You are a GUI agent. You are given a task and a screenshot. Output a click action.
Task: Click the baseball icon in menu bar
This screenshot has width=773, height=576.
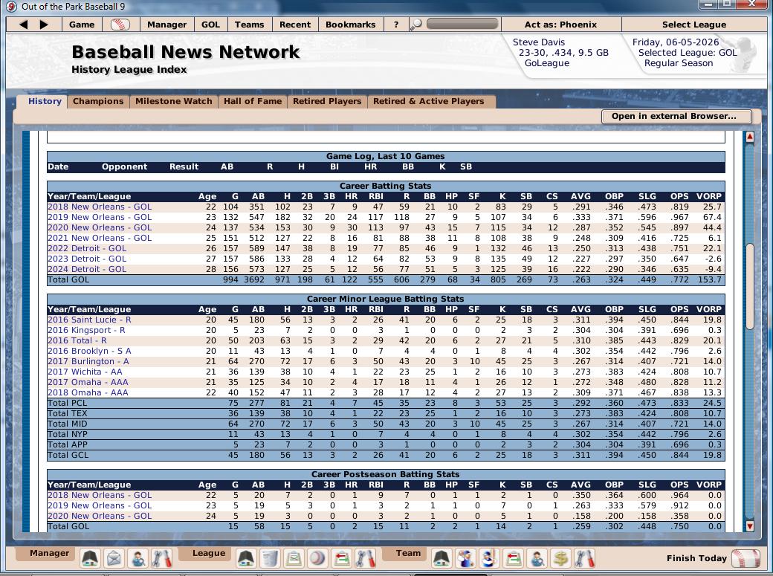(x=120, y=25)
